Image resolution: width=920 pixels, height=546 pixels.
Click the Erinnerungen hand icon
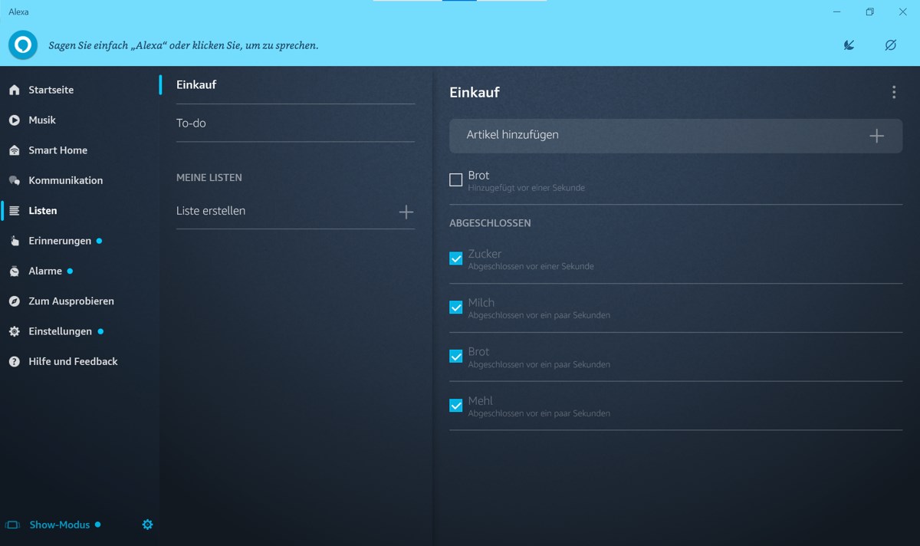tap(14, 241)
